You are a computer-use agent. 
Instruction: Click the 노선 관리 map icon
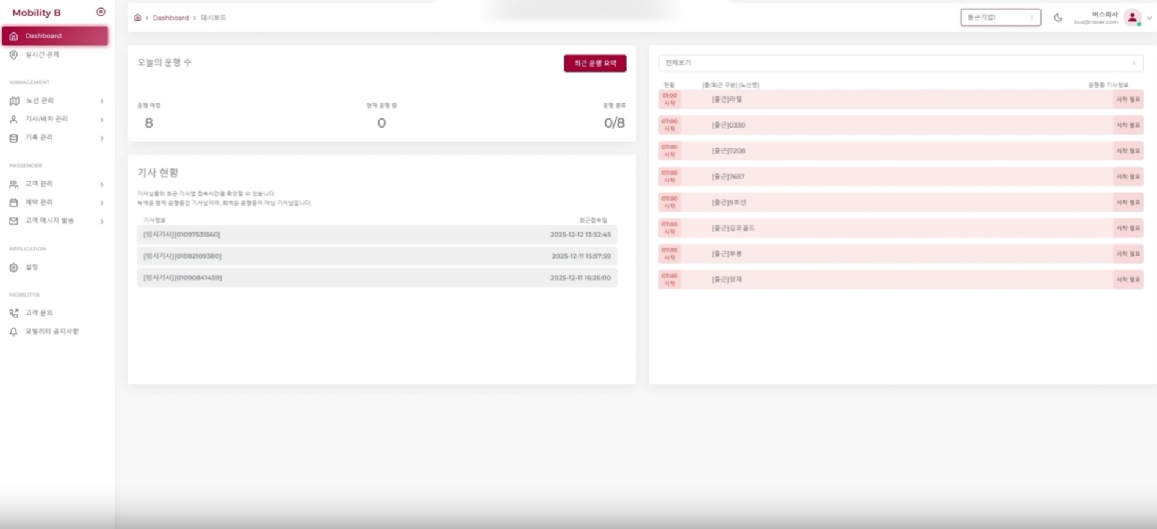[14, 101]
